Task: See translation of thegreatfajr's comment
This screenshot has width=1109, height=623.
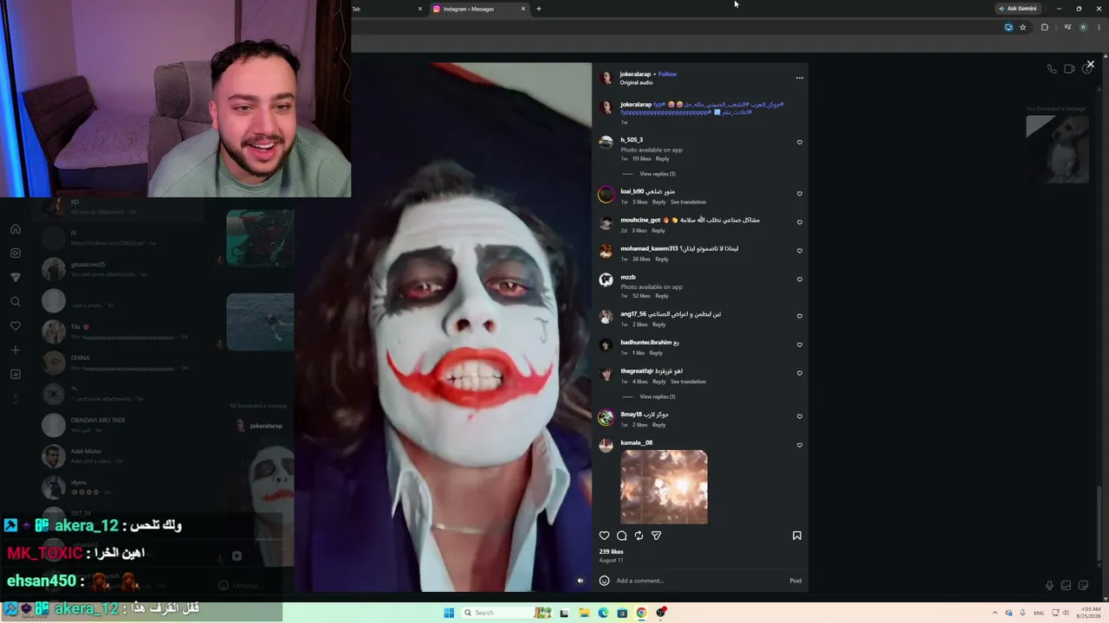Action: pyautogui.click(x=688, y=382)
